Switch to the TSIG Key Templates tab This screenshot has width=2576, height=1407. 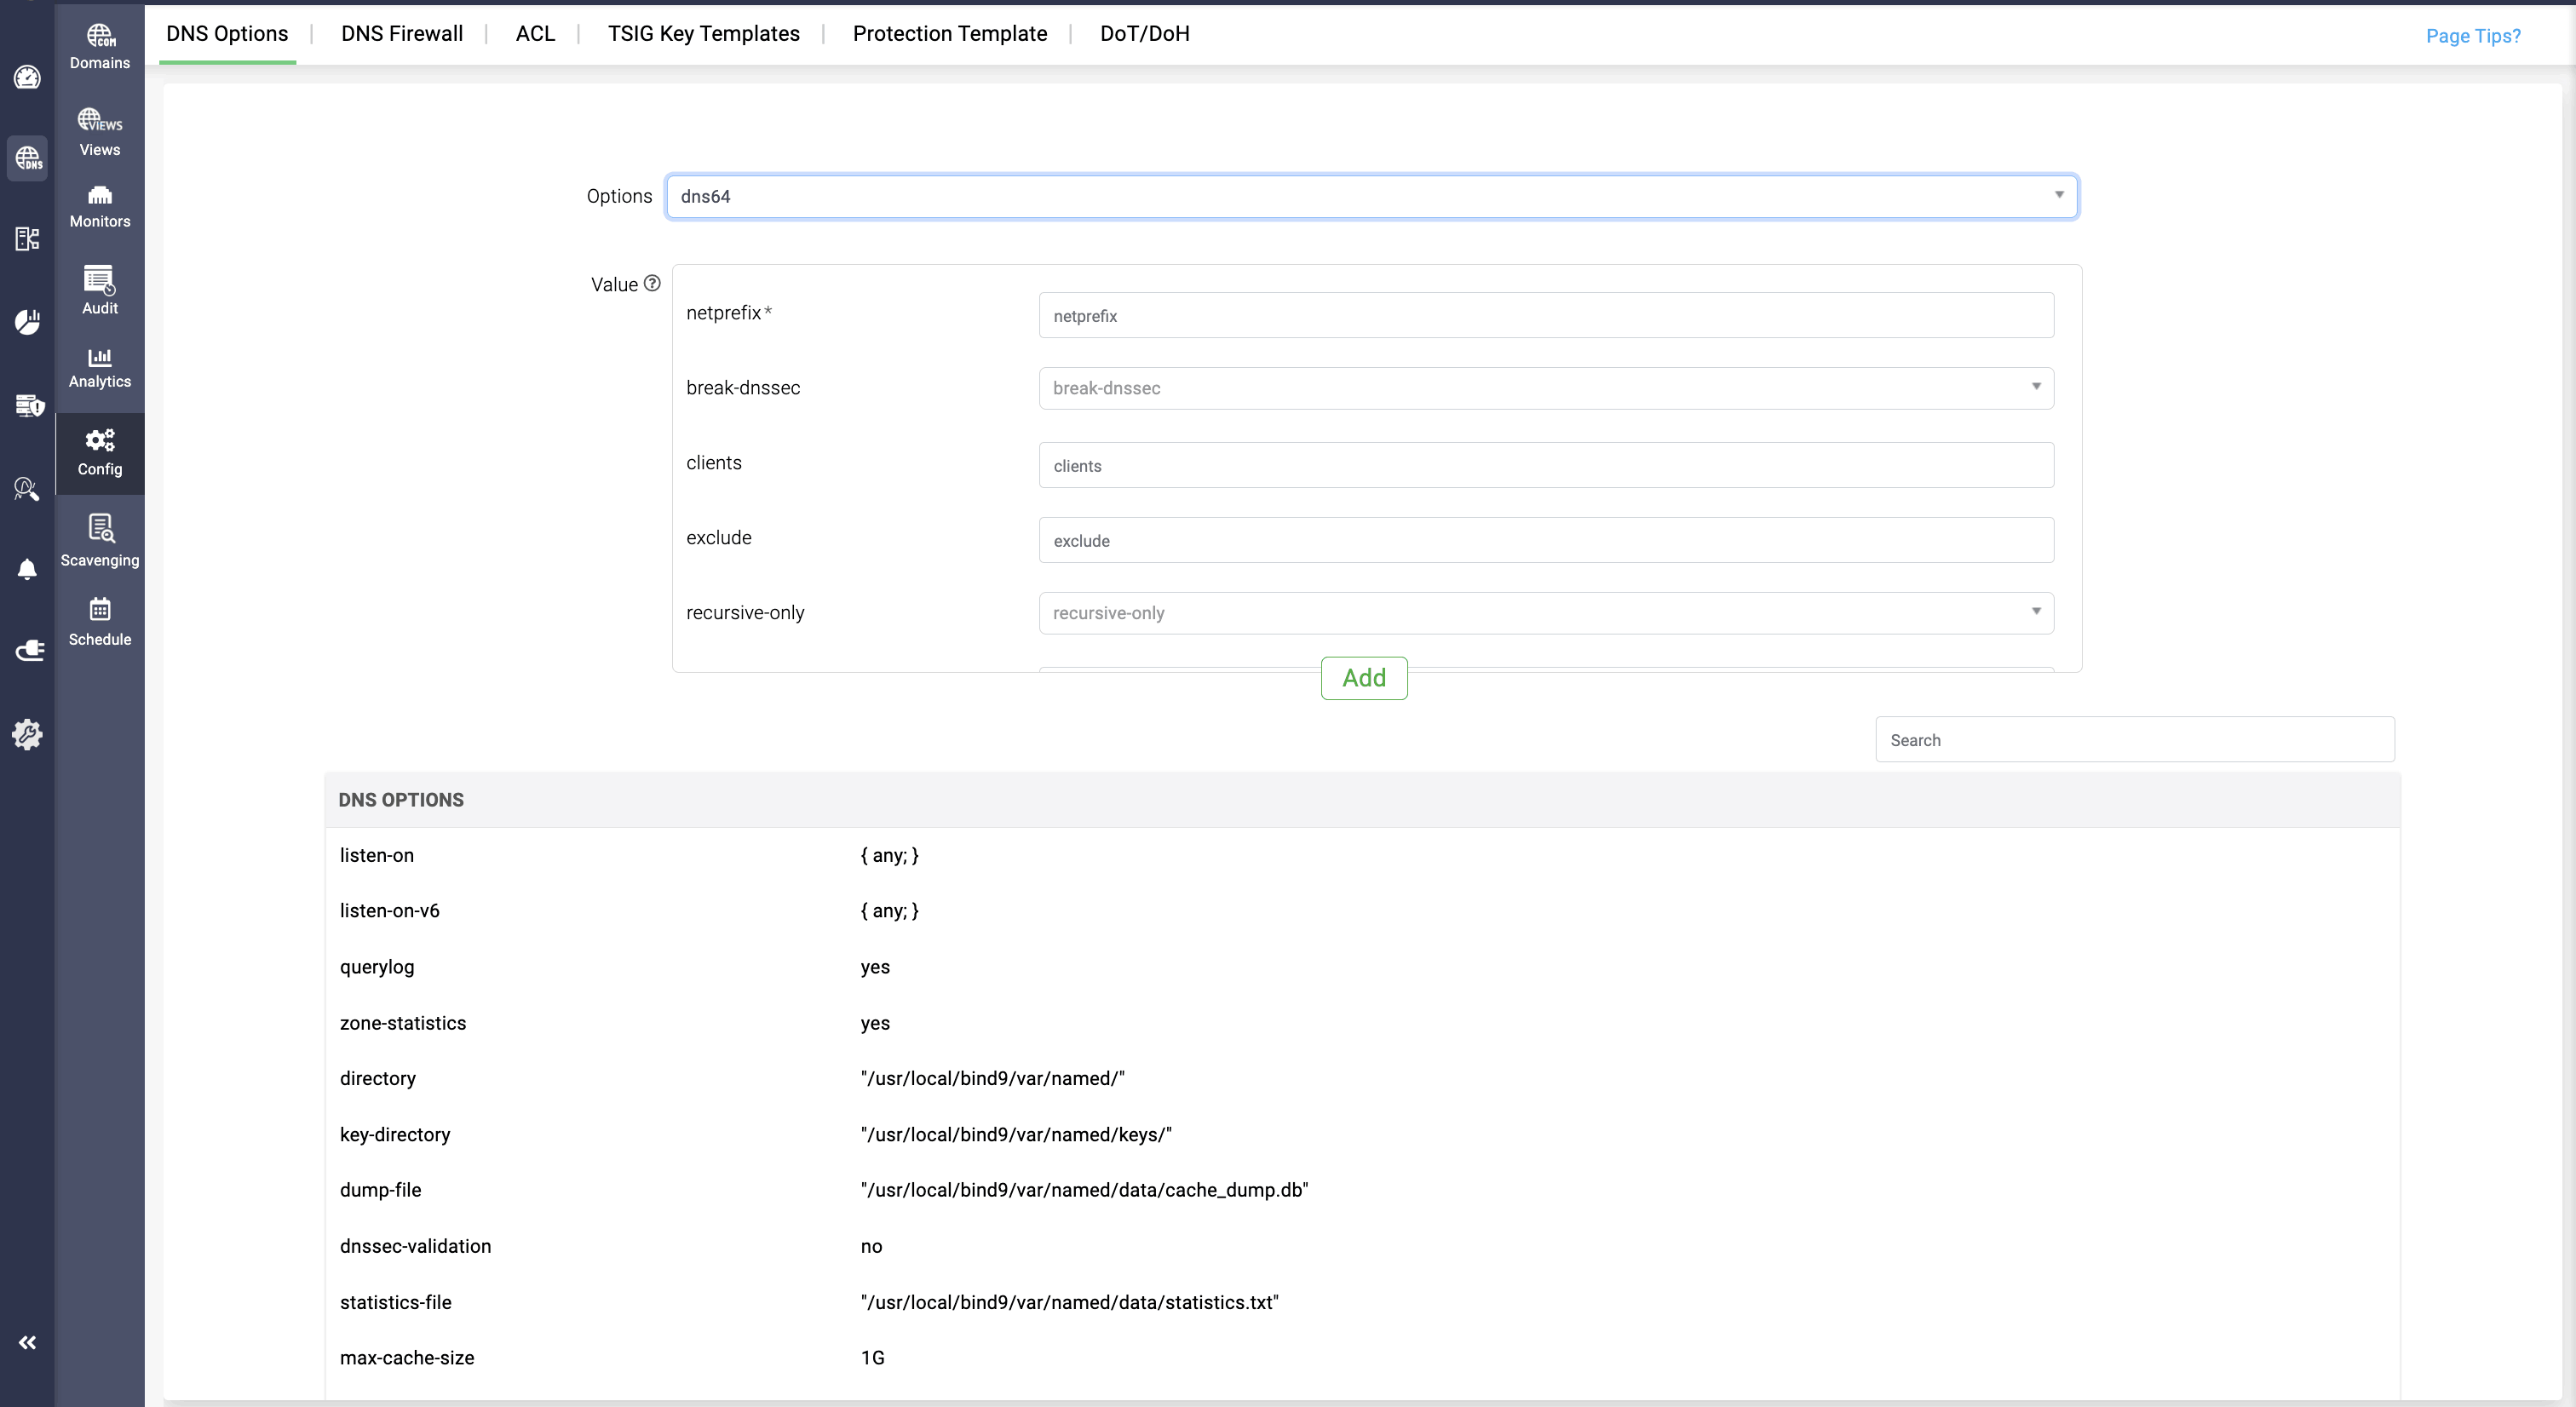703,33
